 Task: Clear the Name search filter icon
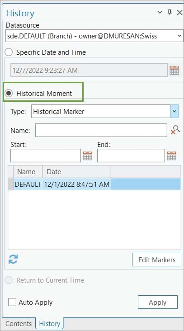pos(175,130)
